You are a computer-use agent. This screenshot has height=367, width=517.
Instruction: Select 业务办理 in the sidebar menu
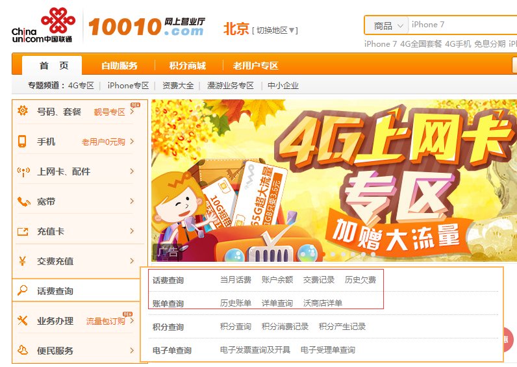pyautogui.click(x=55, y=321)
